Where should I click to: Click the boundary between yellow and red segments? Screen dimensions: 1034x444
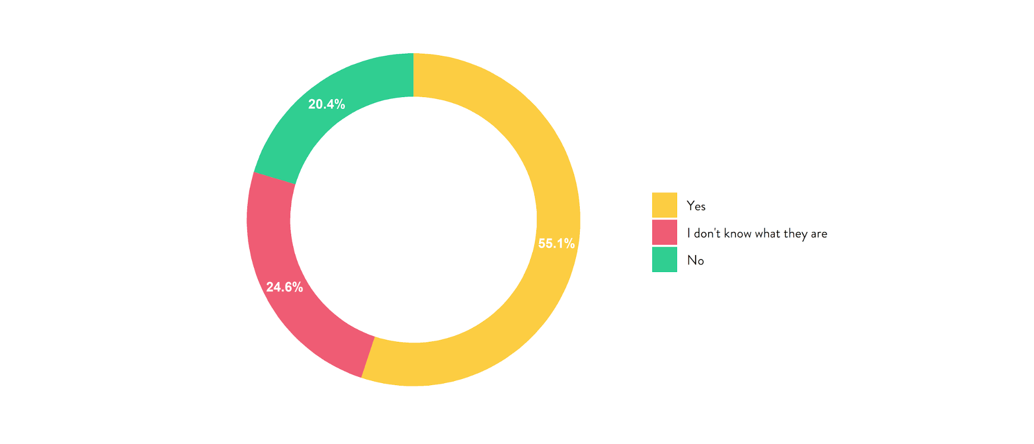[368, 357]
